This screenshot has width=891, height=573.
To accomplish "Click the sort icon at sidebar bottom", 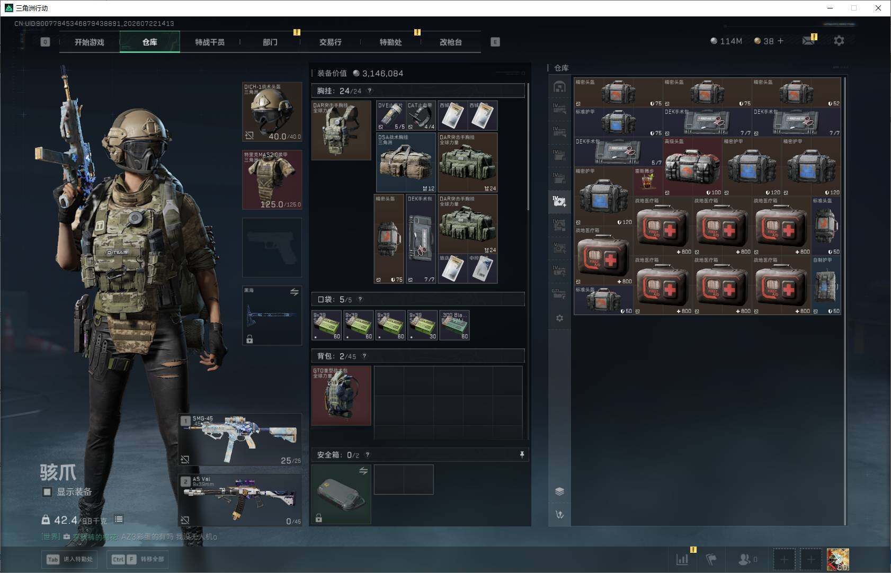I will 559,514.
